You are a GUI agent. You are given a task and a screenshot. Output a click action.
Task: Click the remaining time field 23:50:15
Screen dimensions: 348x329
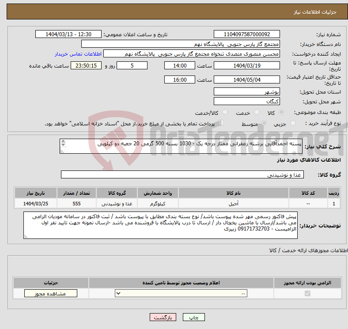point(86,65)
